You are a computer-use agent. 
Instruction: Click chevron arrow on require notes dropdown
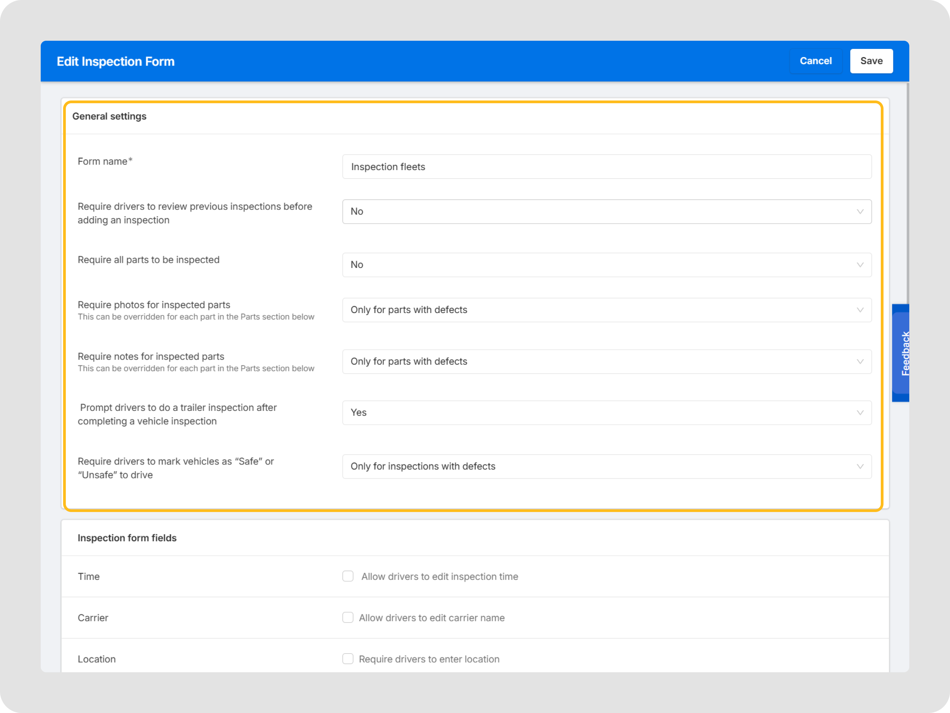click(860, 362)
